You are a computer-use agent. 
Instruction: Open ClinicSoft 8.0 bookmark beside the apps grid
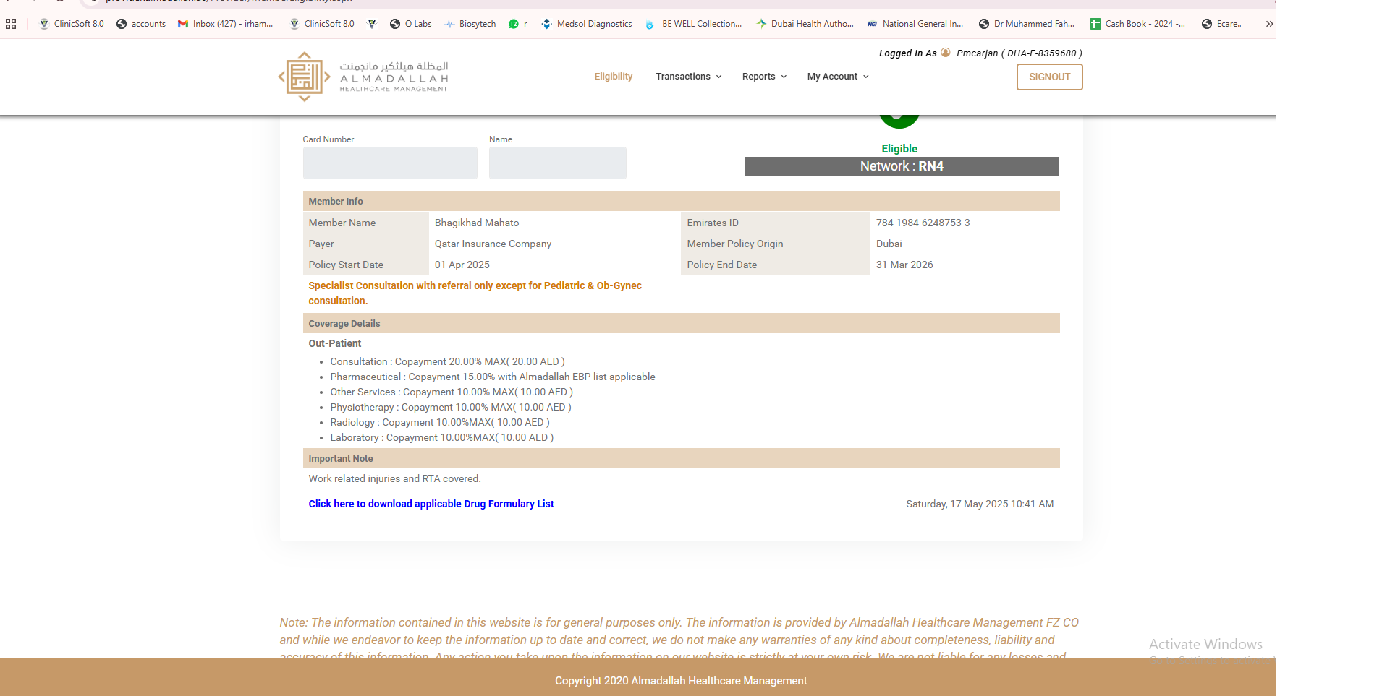click(x=72, y=24)
